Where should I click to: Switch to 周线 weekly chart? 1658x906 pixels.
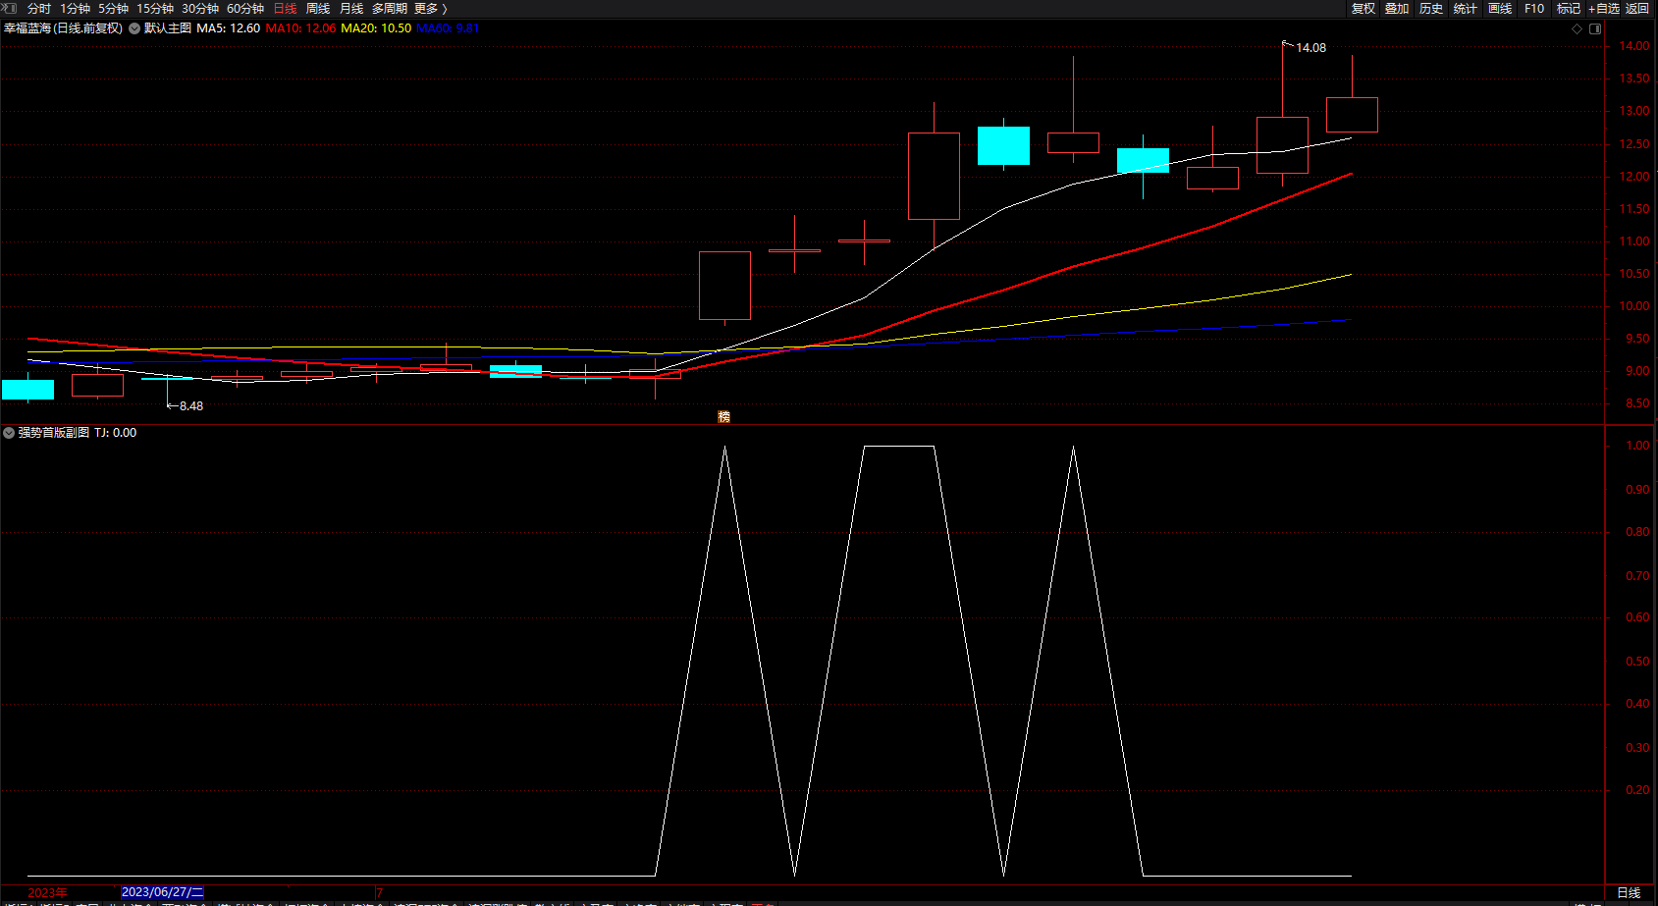click(318, 9)
